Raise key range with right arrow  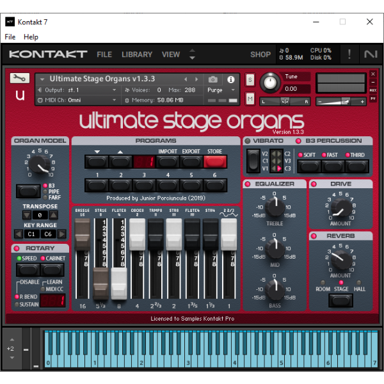(x=61, y=234)
